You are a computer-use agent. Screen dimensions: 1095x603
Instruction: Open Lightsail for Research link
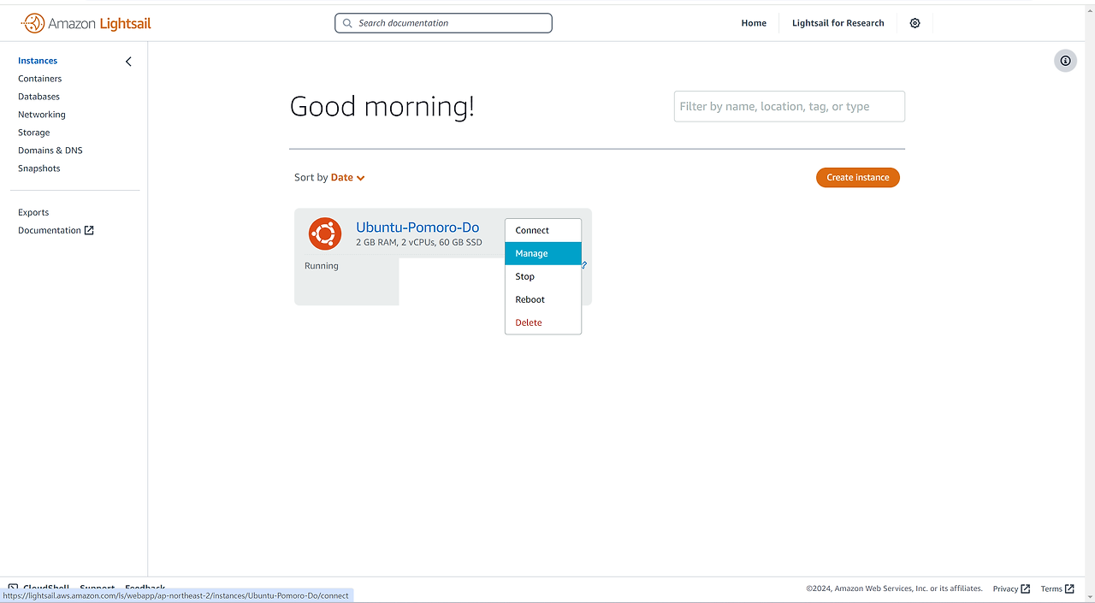pyautogui.click(x=838, y=23)
